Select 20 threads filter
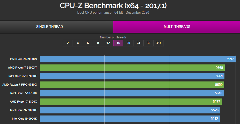This screenshot has width=240, height=124. point(128,43)
